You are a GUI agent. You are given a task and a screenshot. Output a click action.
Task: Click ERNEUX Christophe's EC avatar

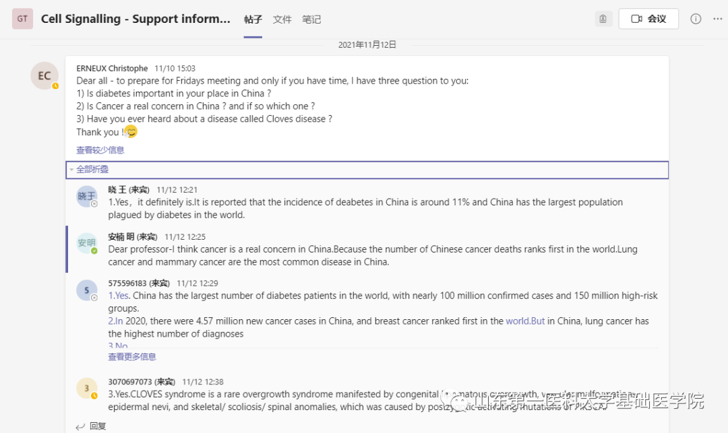click(x=44, y=75)
